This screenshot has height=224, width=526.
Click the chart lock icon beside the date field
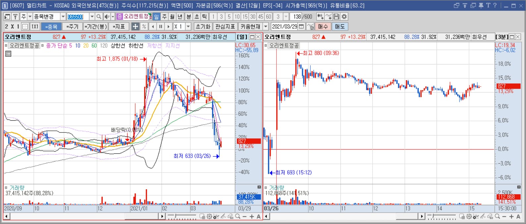click(310, 26)
